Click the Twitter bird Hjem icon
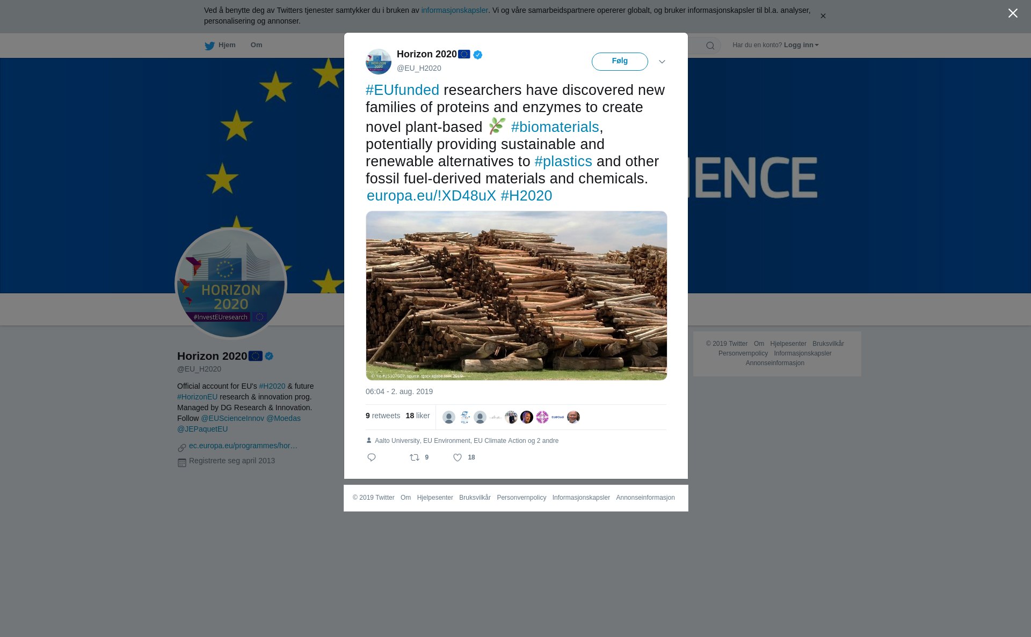 209,46
